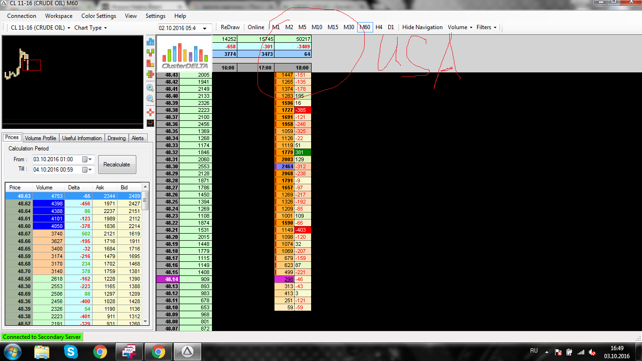642x361 pixels.
Task: Switch to H4 timeframe
Action: click(379, 27)
